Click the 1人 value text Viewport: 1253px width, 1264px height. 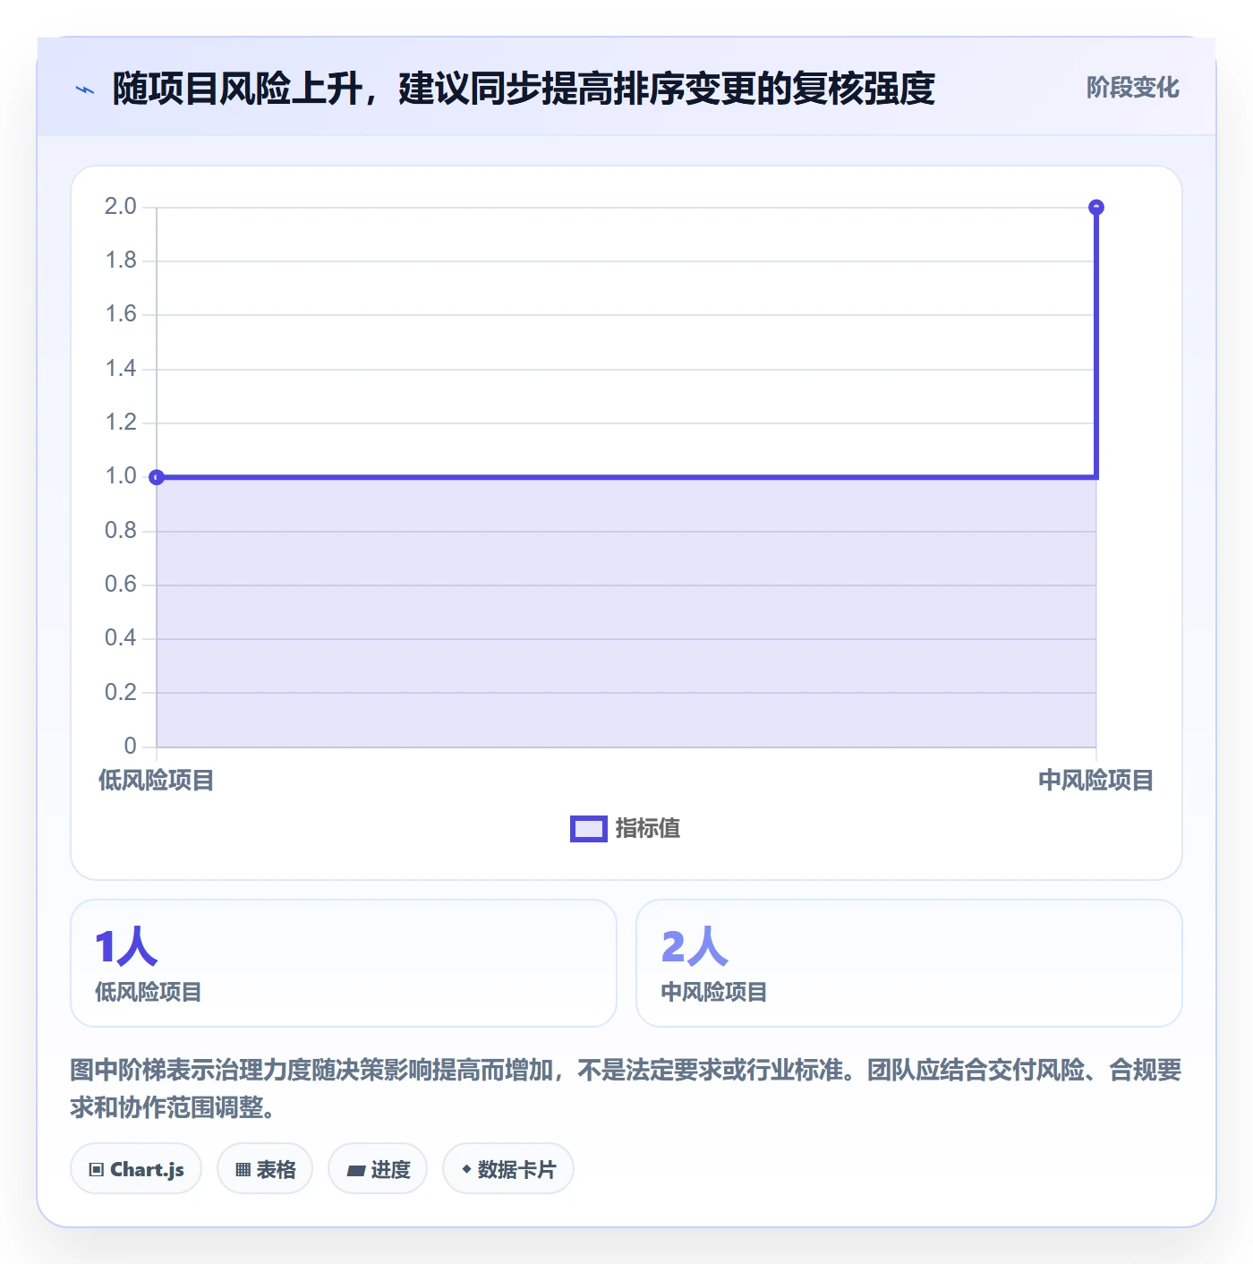click(126, 947)
